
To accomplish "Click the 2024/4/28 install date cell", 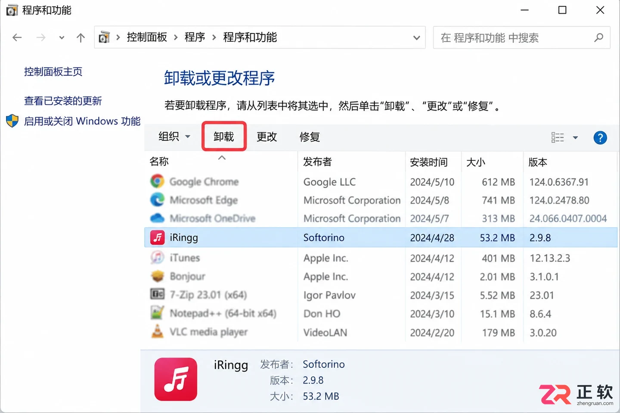I will [x=432, y=237].
